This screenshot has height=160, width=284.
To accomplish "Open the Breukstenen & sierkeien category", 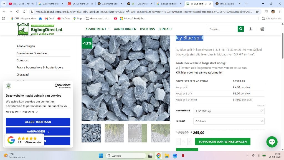I will tap(32, 53).
